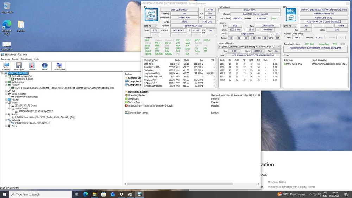Click the Intel Graphics logo in GPU panel

click(x=291, y=14)
